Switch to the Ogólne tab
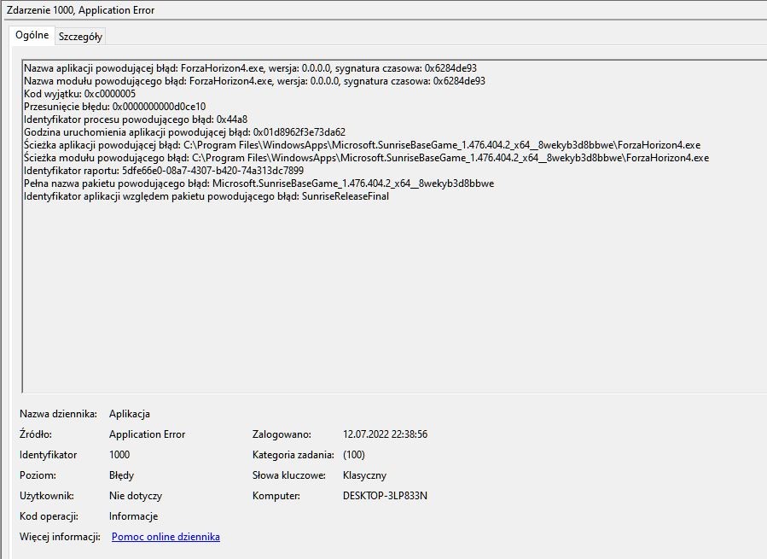Image resolution: width=767 pixels, height=559 pixels. [x=32, y=35]
